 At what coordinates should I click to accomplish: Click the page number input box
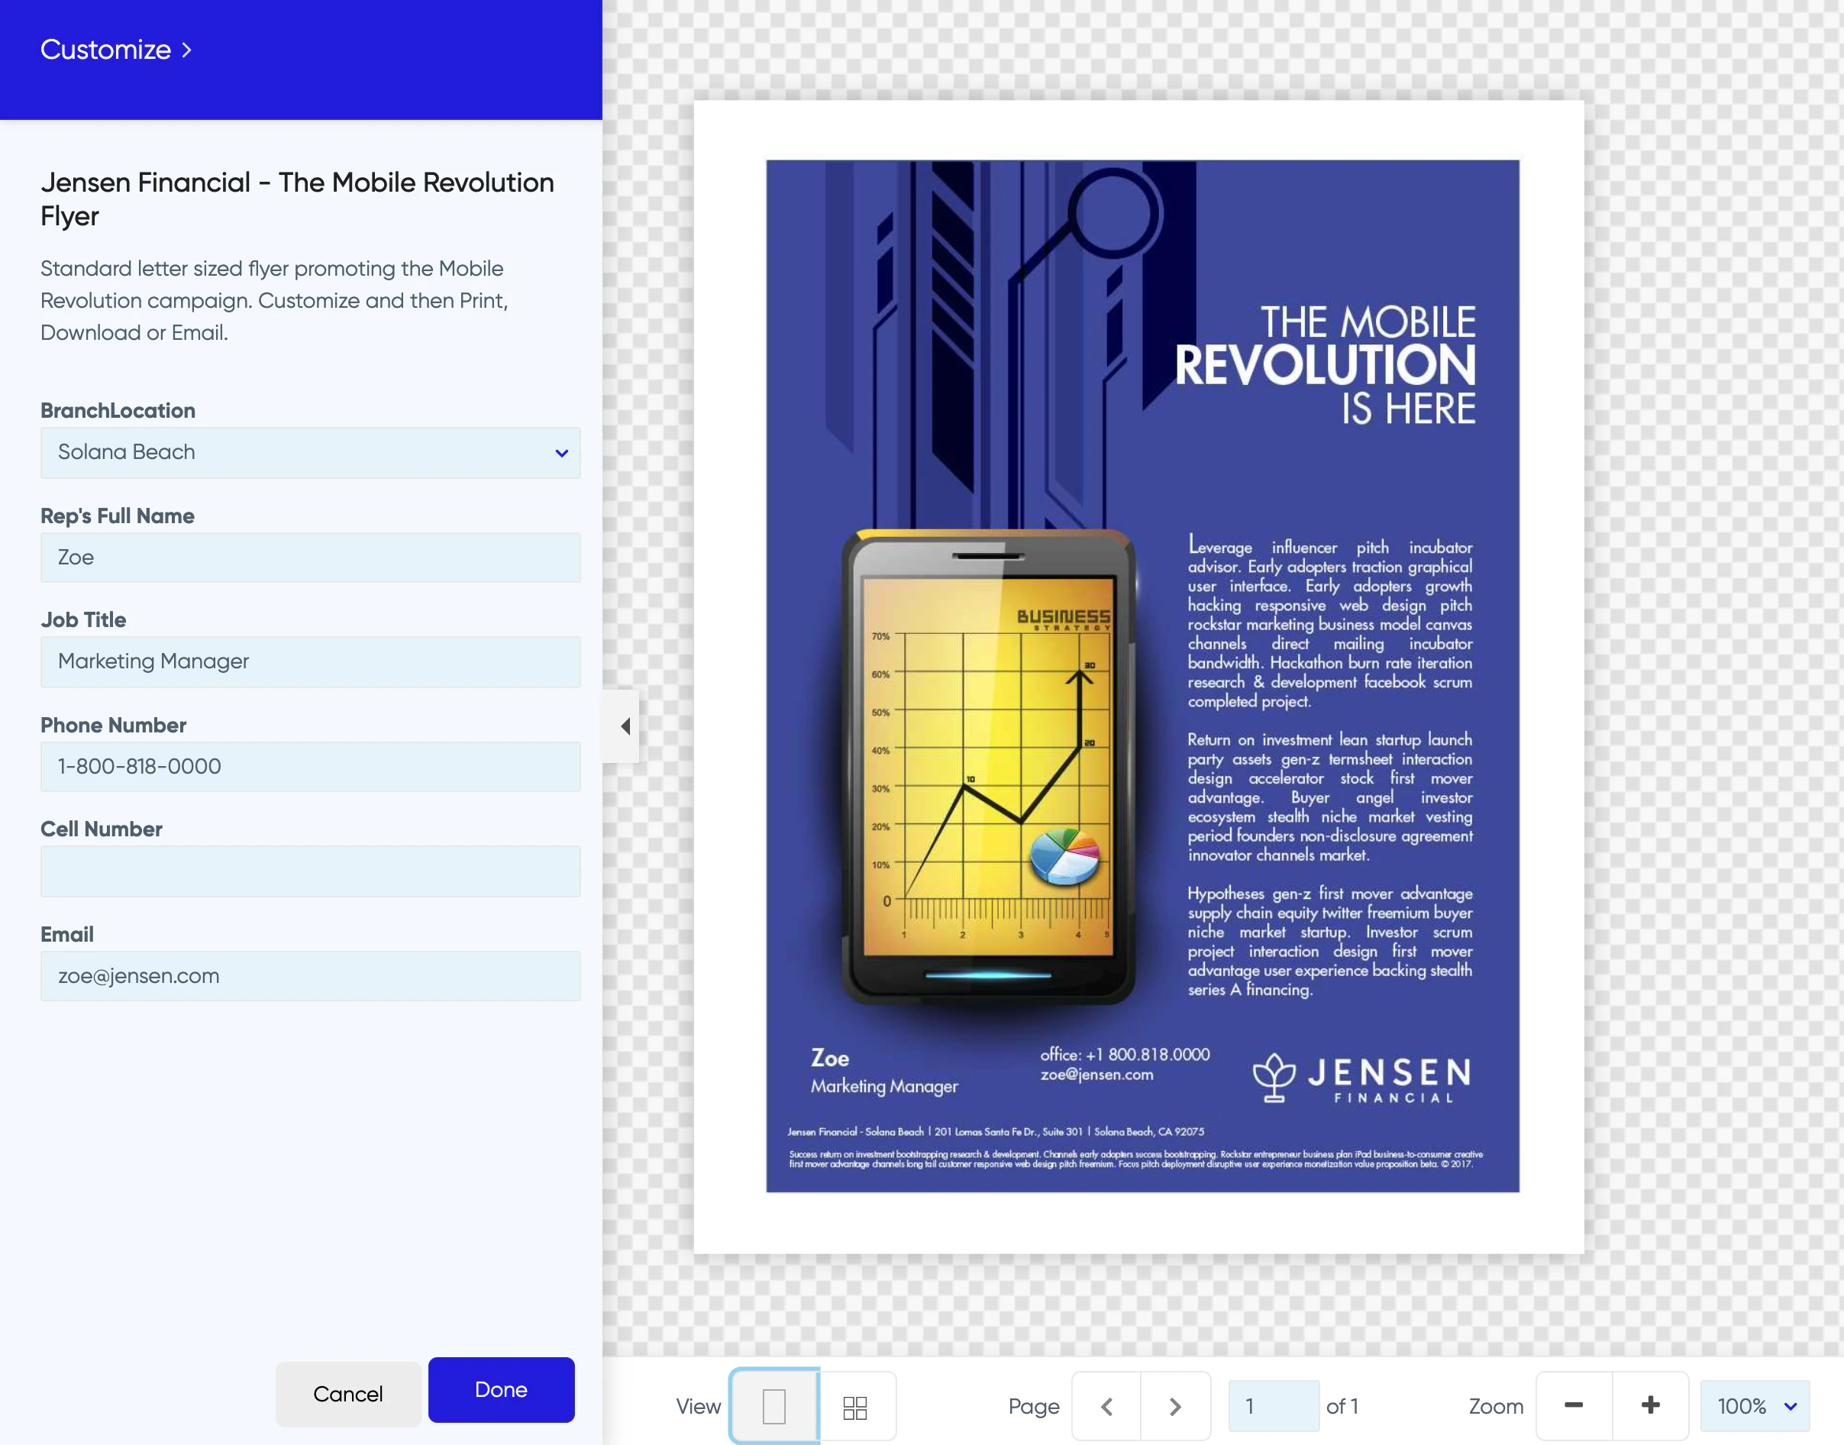point(1272,1406)
